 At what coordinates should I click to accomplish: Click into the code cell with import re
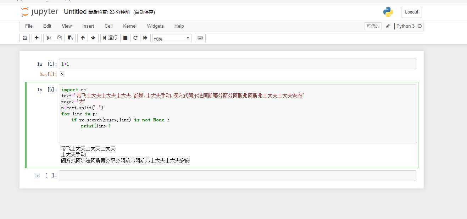(237, 114)
